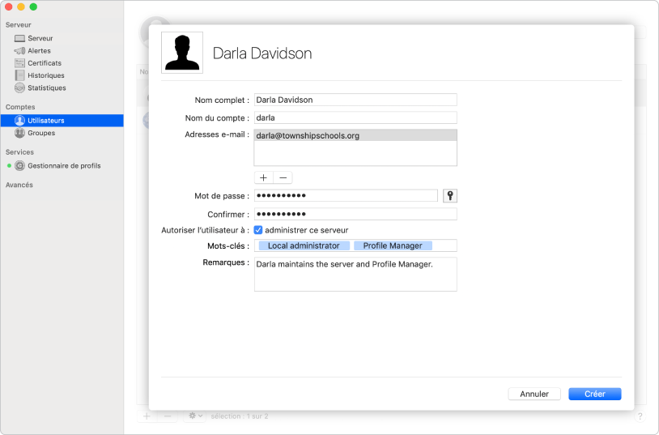Click the Remarques text area
The width and height of the screenshot is (659, 435).
355,275
